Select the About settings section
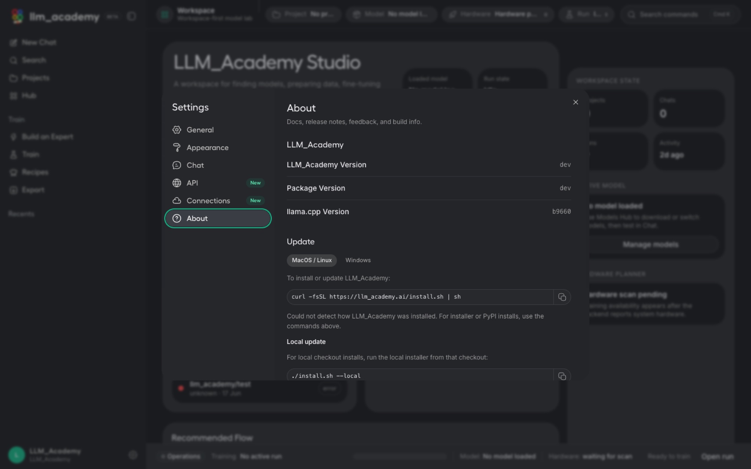Image resolution: width=751 pixels, height=469 pixels. (x=218, y=218)
